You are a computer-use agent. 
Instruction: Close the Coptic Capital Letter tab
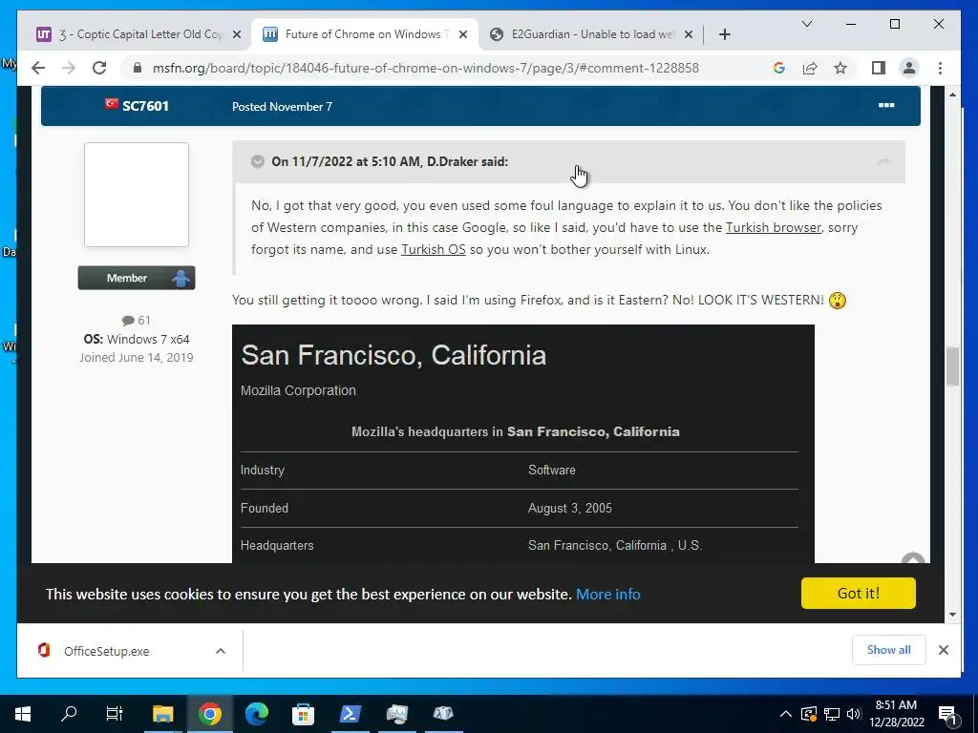237,34
